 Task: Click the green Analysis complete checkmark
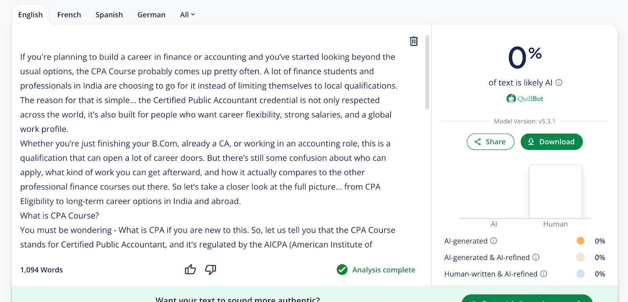[x=342, y=269]
